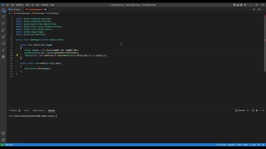Click the notifications bell in status bar
Screen dimensions: 266x149
[263, 145]
